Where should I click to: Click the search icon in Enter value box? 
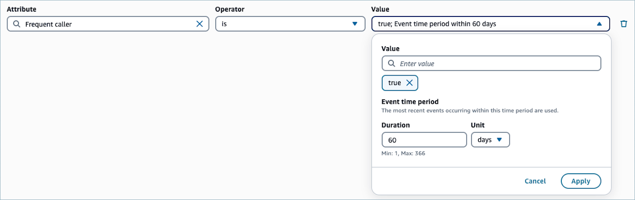click(x=392, y=64)
